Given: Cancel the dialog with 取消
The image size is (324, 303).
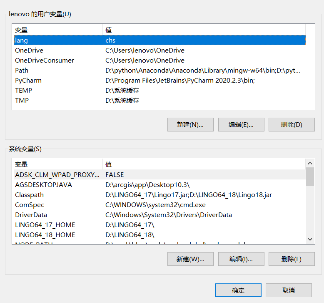Looking at the screenshot, I should [289, 290].
